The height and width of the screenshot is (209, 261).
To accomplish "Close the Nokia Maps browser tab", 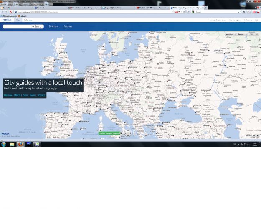I will click(x=203, y=8).
